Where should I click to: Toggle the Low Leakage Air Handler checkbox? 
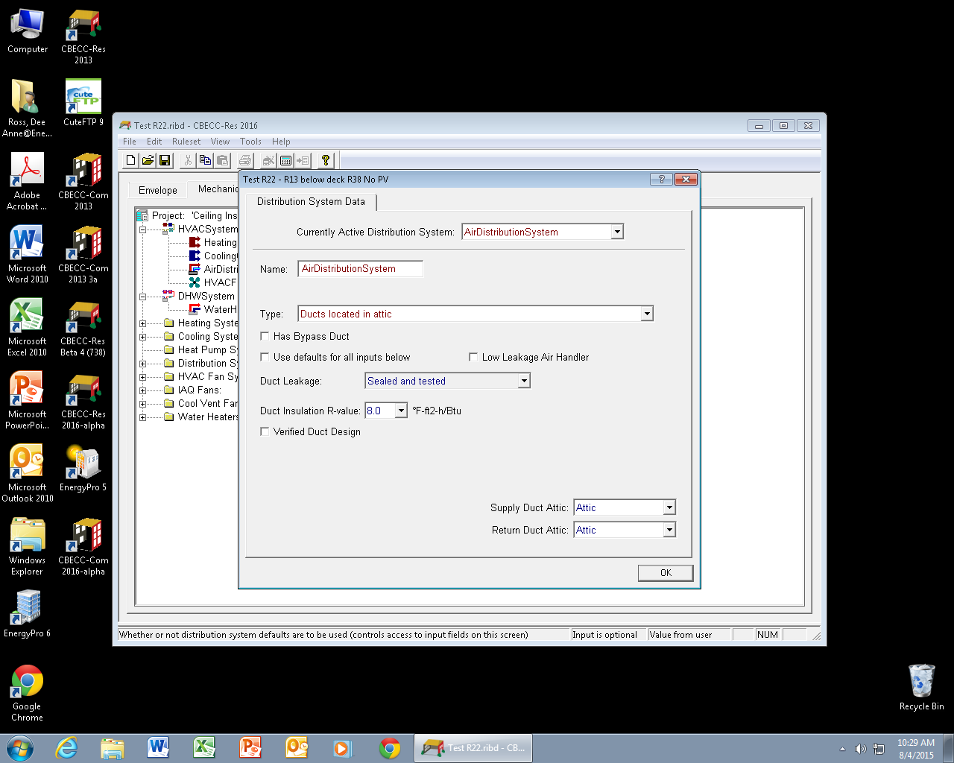[473, 358]
